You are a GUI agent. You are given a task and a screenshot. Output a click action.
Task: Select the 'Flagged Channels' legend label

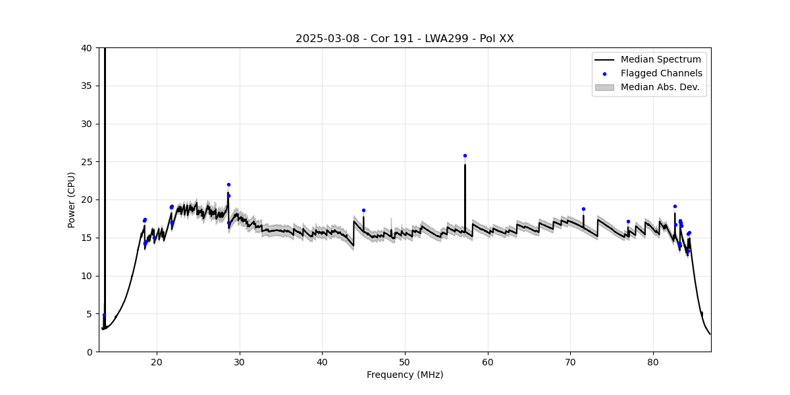point(662,74)
